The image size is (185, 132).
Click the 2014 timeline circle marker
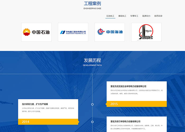coord(92,122)
